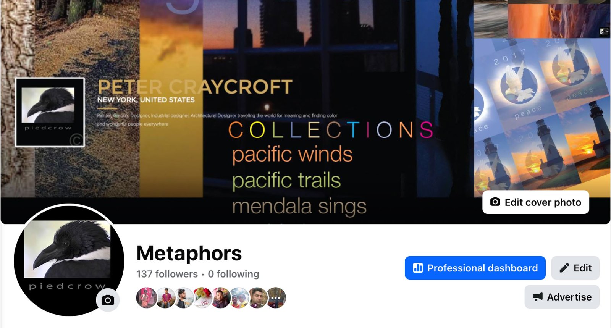This screenshot has width=611, height=328.
Task: Click the framed piedcrow logo in cover photo
Action: point(50,112)
